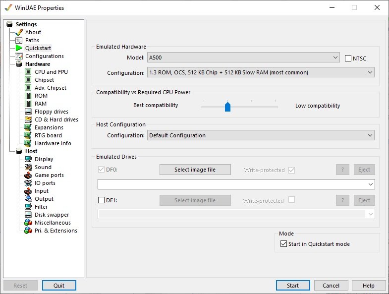Click the Pri. & Extensions cubes icon
This screenshot has width=389, height=294.
point(28,231)
